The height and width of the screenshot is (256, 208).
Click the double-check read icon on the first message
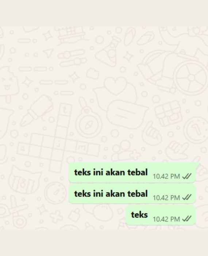tap(187, 176)
